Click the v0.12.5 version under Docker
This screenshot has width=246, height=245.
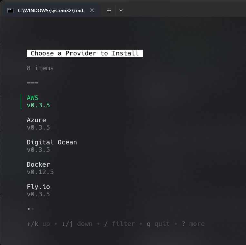point(40,172)
